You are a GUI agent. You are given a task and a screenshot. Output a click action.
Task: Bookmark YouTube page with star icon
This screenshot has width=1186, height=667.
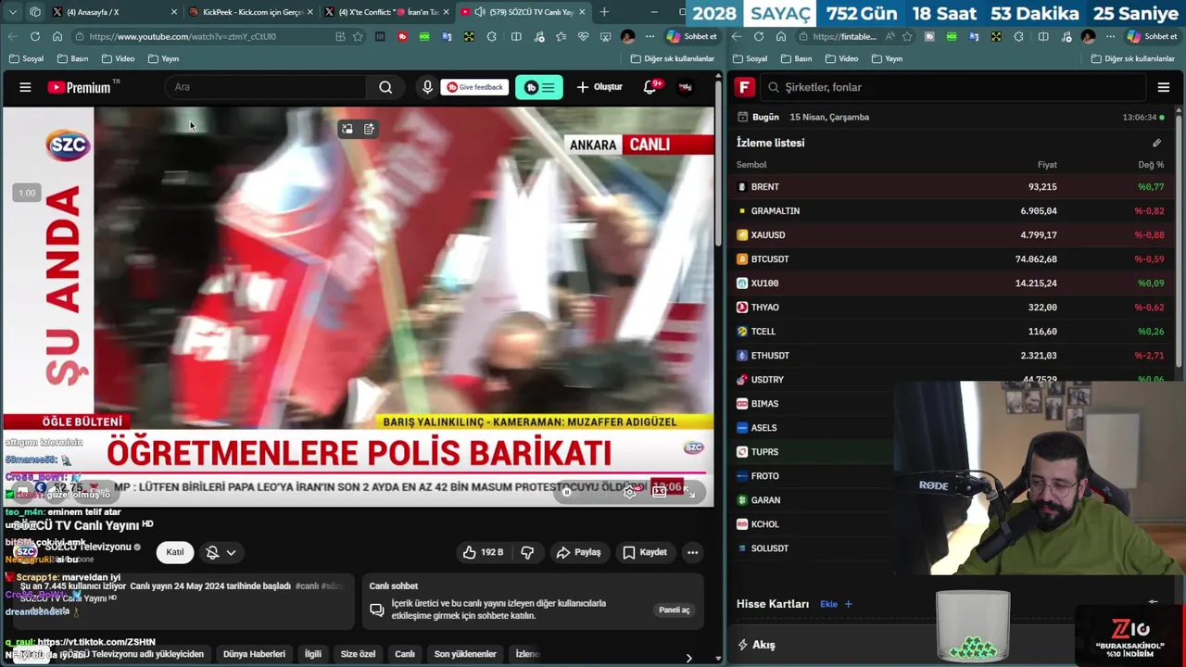(358, 36)
